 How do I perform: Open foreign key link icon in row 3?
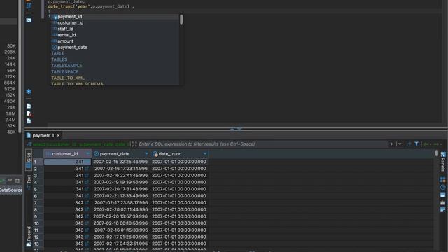87,176
